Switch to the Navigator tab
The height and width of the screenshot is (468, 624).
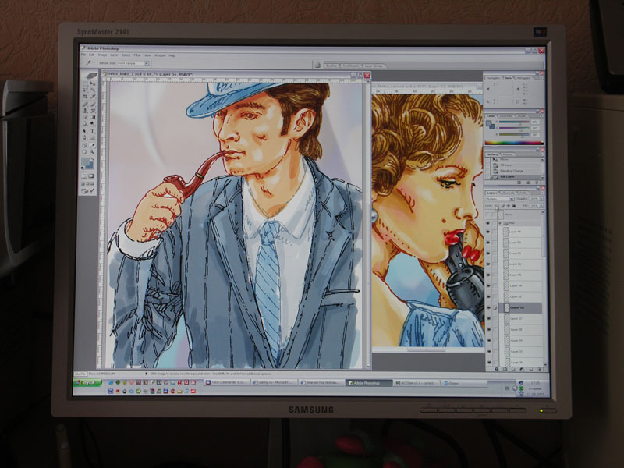point(494,78)
